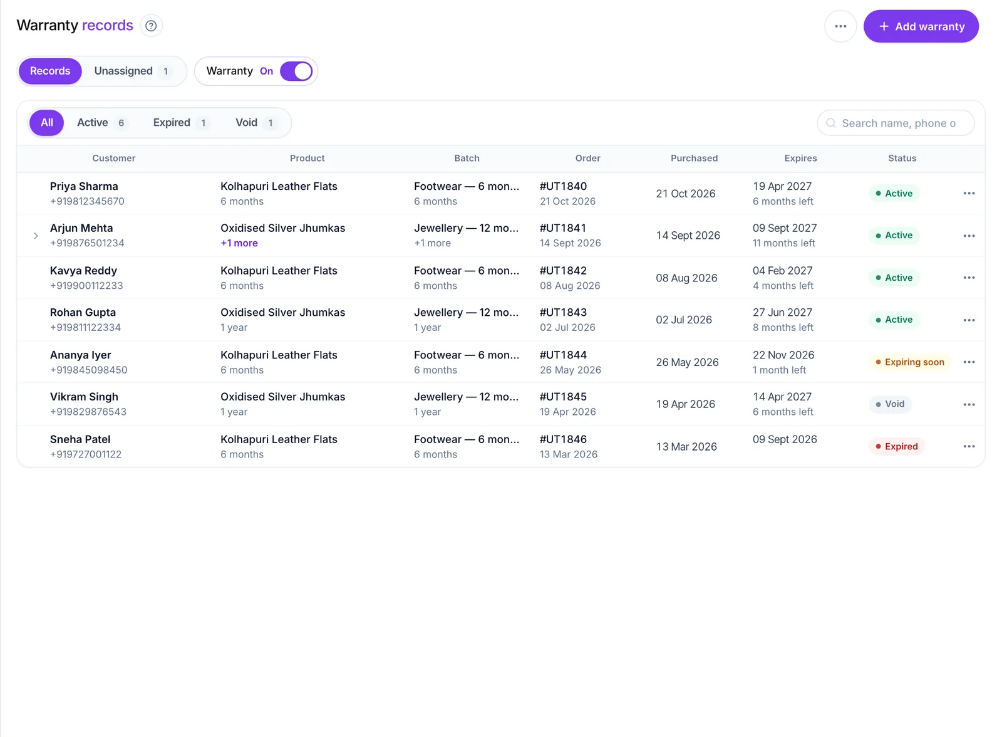Click order number #UT1846
This screenshot has height=737, width=1002.
563,439
